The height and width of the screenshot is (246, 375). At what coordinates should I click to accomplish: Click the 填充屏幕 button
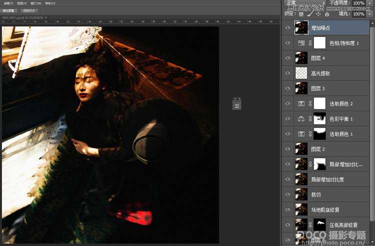9,10
